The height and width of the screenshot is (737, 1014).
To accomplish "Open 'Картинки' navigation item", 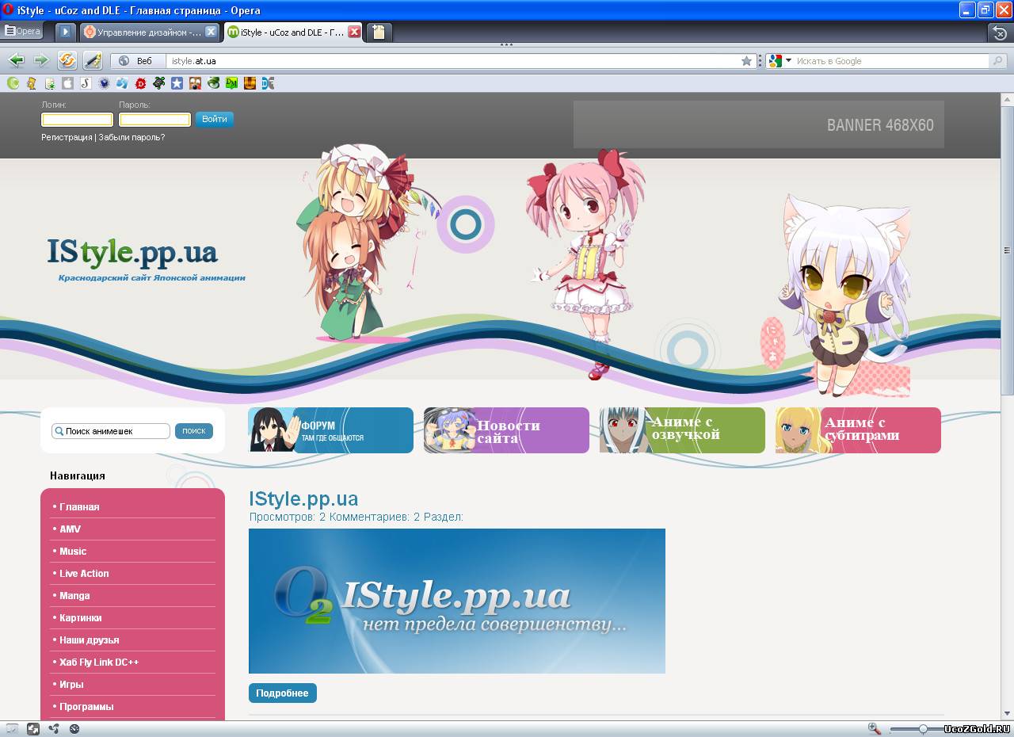I will click(x=80, y=618).
